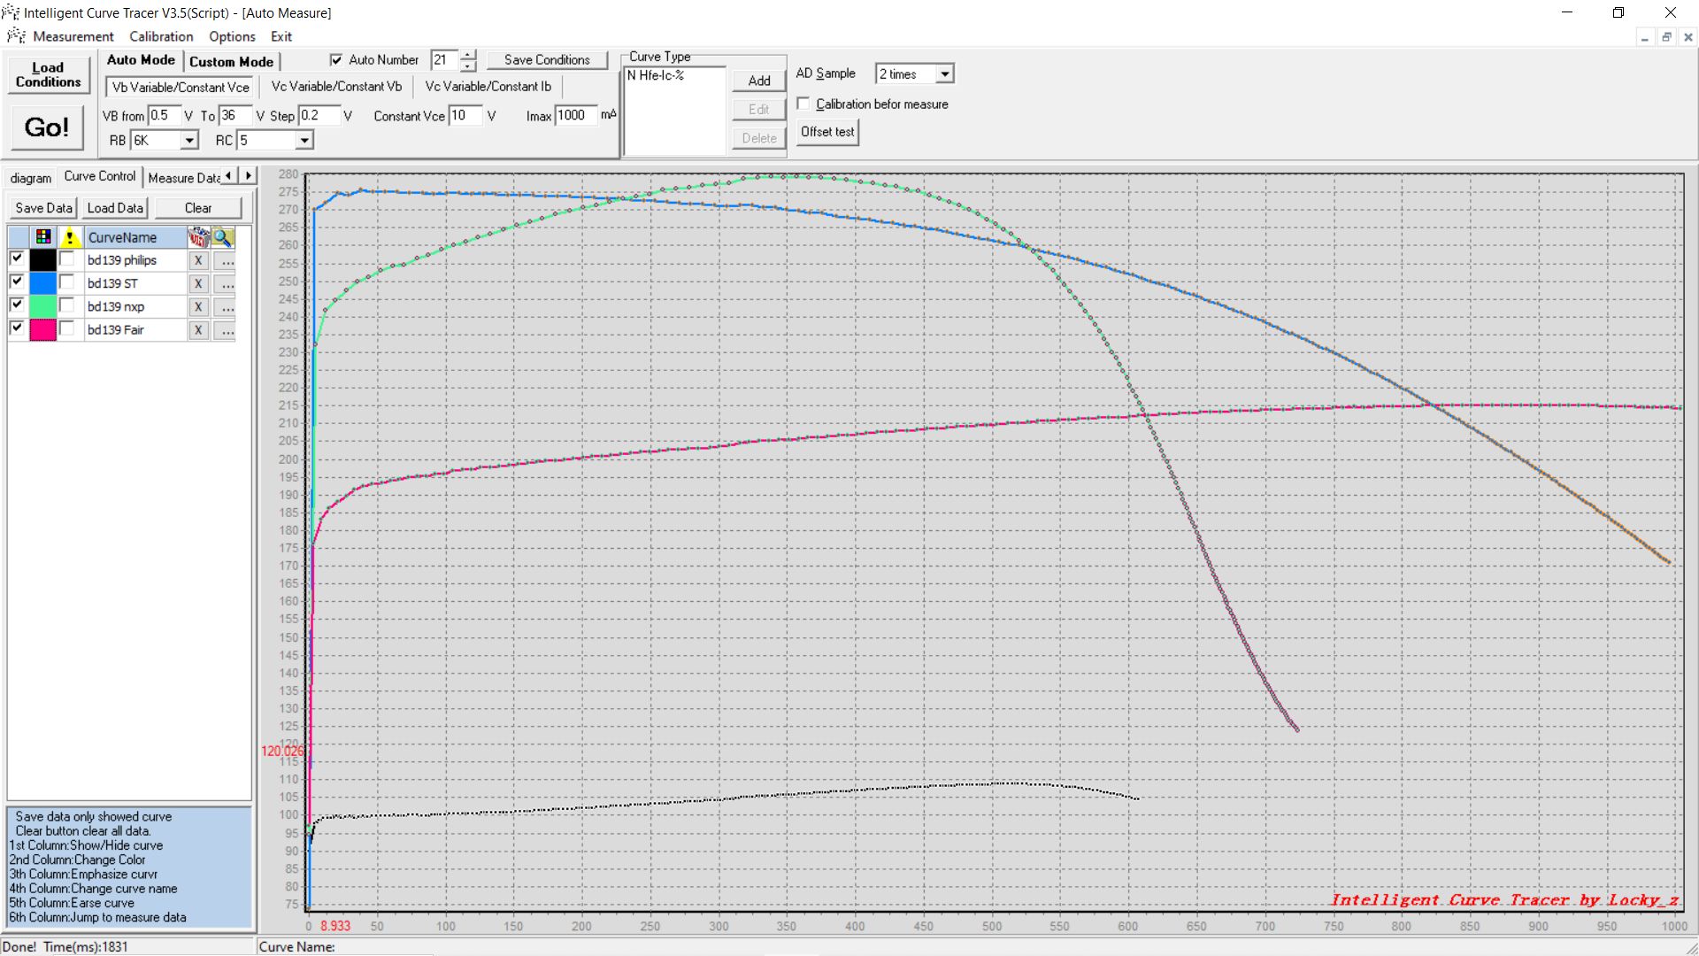
Task: Switch to the diagram tab
Action: [x=31, y=178]
